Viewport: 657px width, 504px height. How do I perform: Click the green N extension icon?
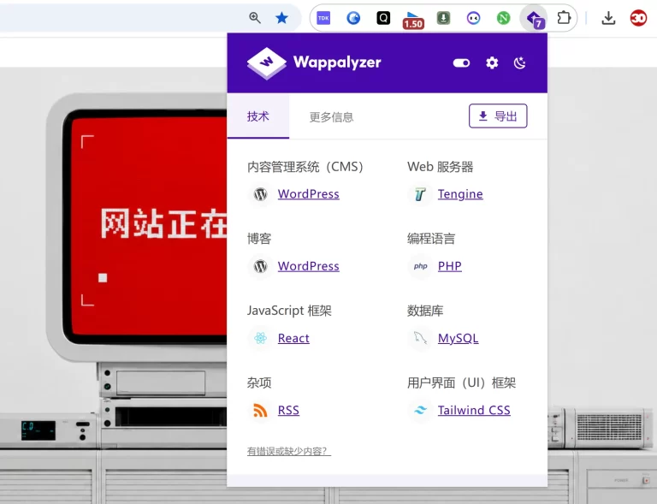click(503, 18)
